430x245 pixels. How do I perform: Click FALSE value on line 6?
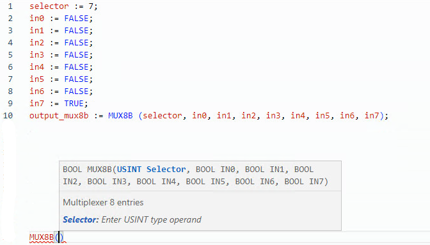click(x=76, y=67)
